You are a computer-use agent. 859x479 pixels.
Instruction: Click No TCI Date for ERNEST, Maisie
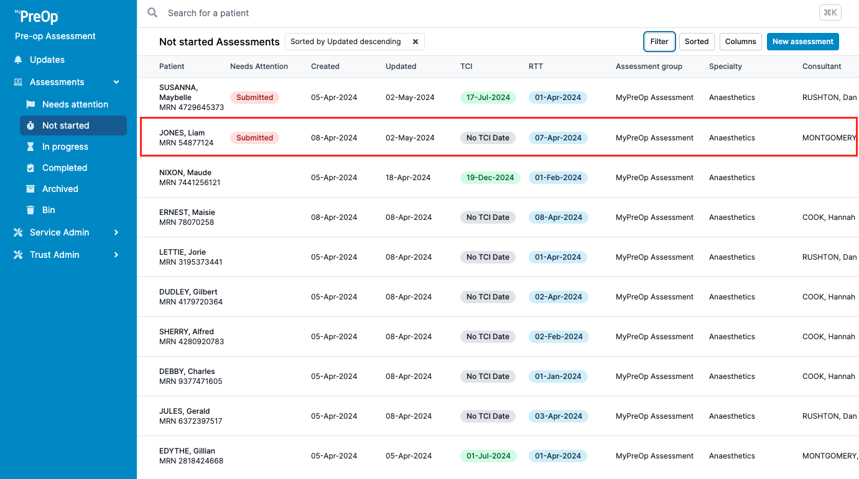click(x=488, y=217)
